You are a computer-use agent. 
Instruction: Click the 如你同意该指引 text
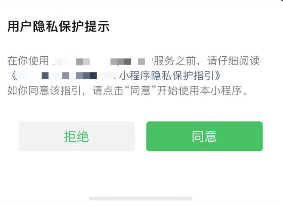44,90
